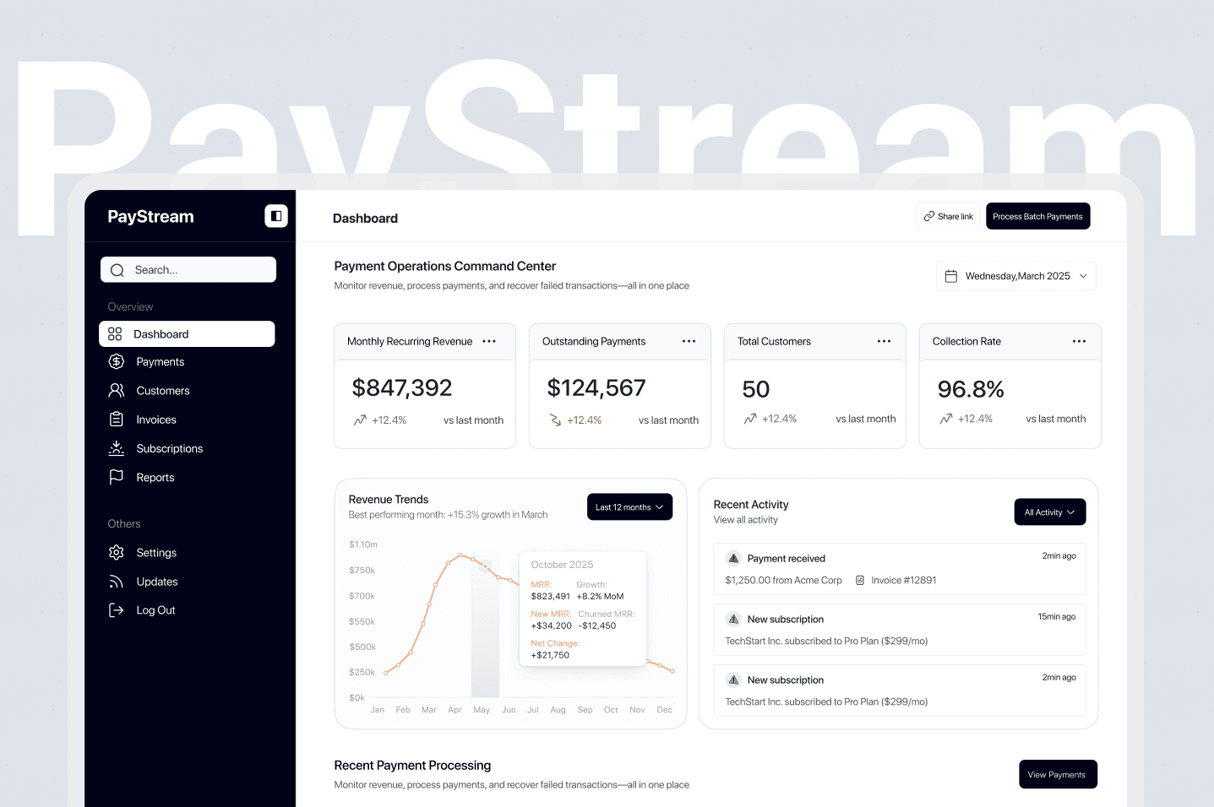Click trend arrow in Total Customers card

tap(750, 419)
